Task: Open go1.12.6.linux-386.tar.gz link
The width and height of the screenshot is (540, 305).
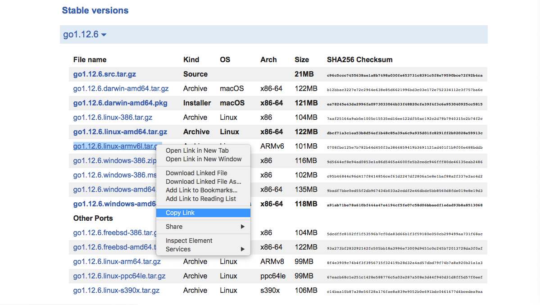Action: (113, 118)
